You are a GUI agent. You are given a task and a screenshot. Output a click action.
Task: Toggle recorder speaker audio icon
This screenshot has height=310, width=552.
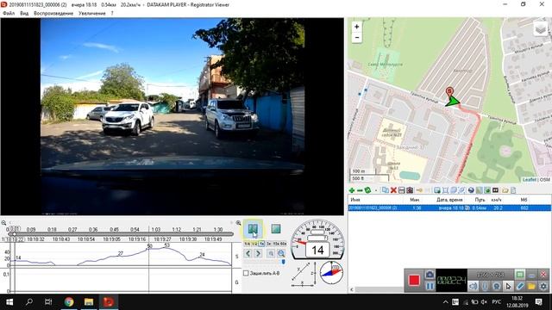coord(474,287)
